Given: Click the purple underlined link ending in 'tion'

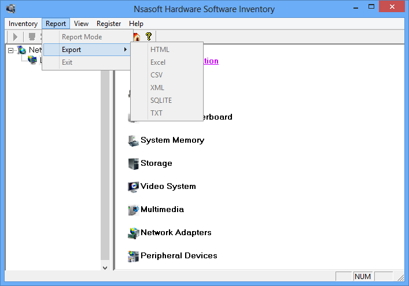Looking at the screenshot, I should [x=211, y=61].
